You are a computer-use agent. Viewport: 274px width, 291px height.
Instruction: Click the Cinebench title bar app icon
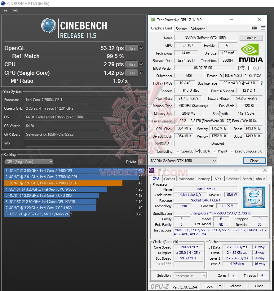[3, 3]
